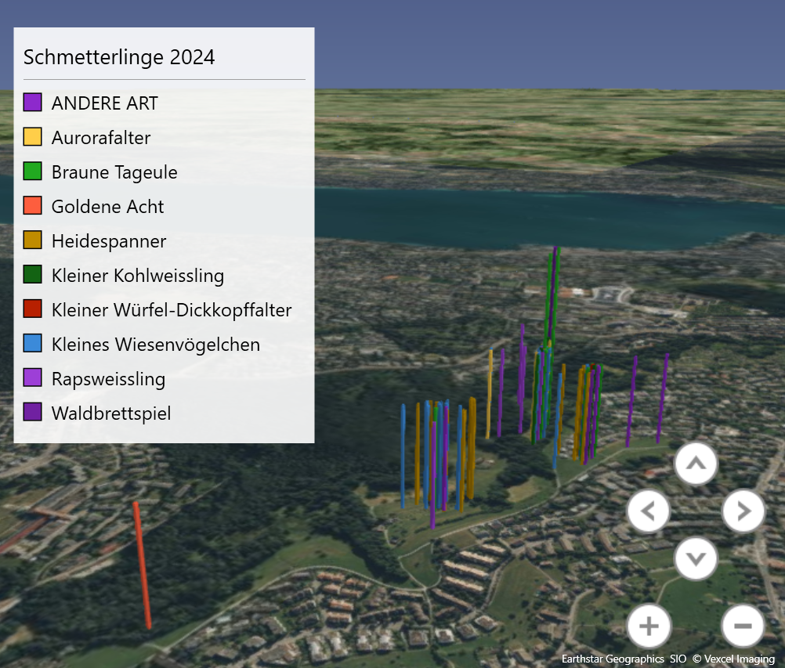Screen dimensions: 785x668
Task: Select the Goldene Acht legend label
Action: click(107, 207)
